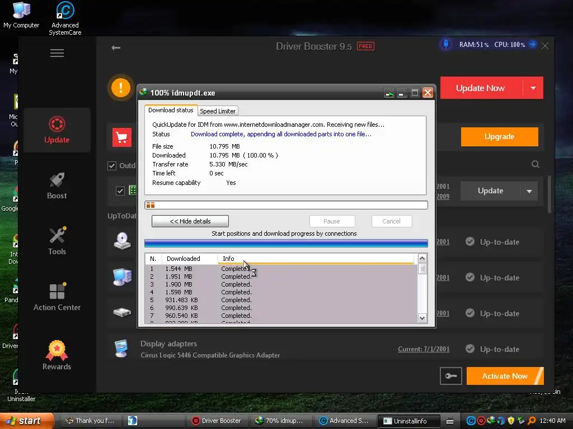This screenshot has height=429, width=573.
Task: Click the keyboard icon on the taskbar
Action: 450,421
